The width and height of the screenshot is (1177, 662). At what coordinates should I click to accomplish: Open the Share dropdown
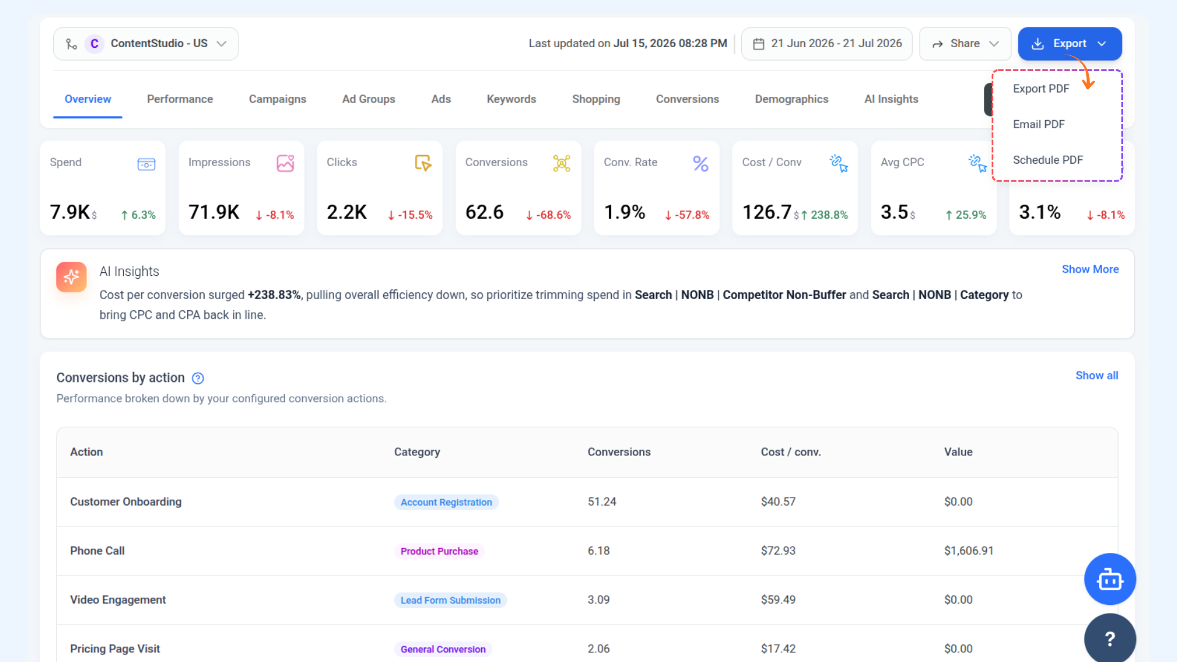pyautogui.click(x=965, y=44)
